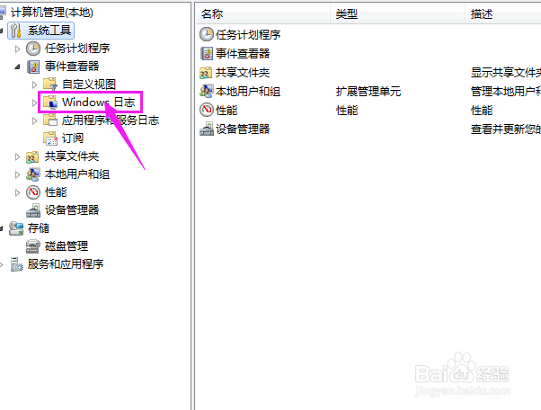Click the 共享文件夹 icon in the tree
Viewport: 541px width, 410px height.
pos(32,157)
